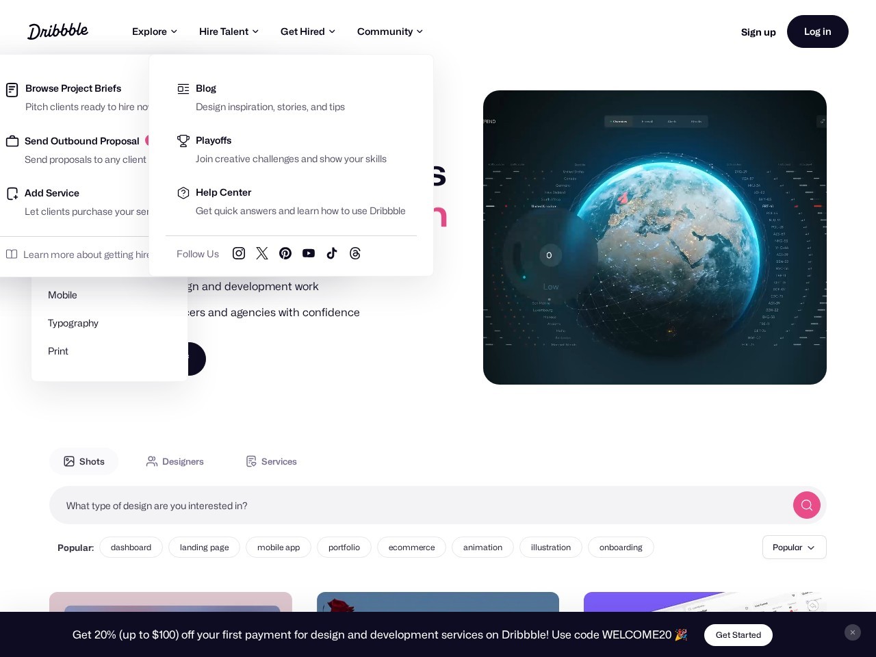The image size is (876, 657).
Task: Click Get Started in the promo banner
Action: (x=738, y=635)
